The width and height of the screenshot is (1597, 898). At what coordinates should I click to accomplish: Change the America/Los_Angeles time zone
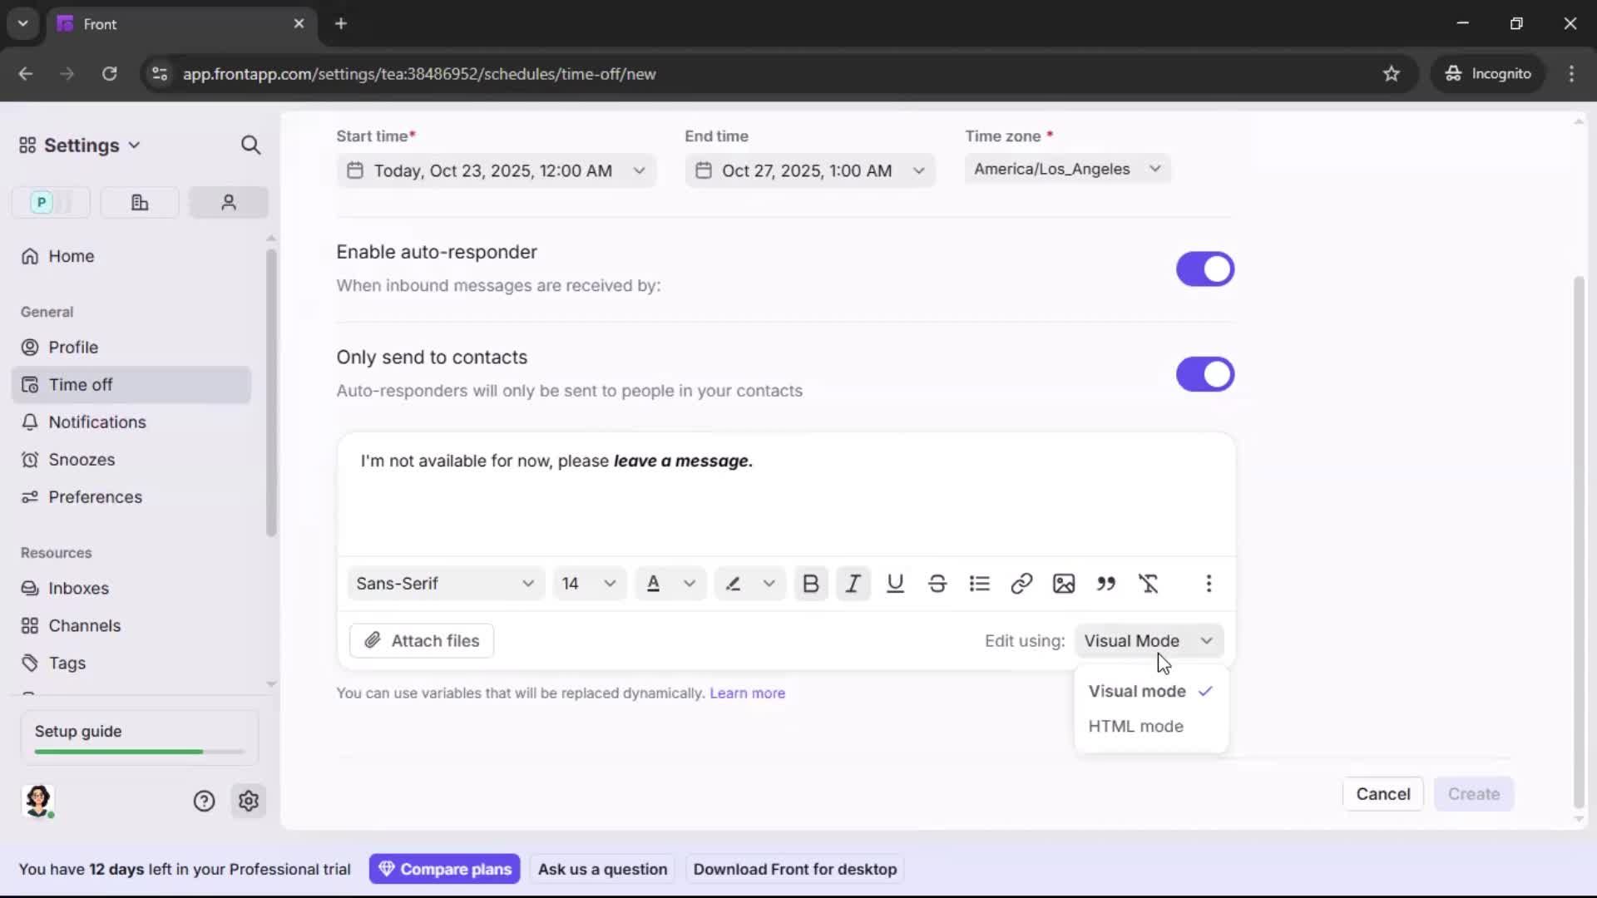click(1067, 169)
